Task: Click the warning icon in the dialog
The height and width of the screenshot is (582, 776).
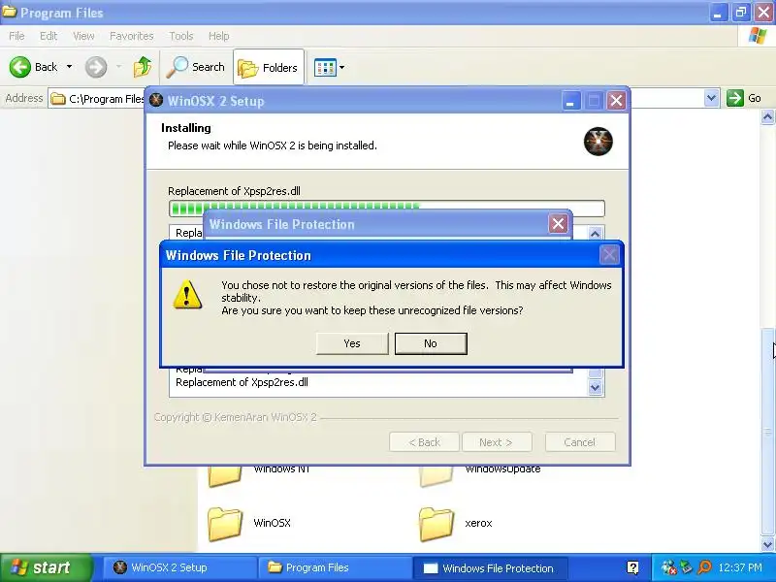Action: pyautogui.click(x=187, y=295)
